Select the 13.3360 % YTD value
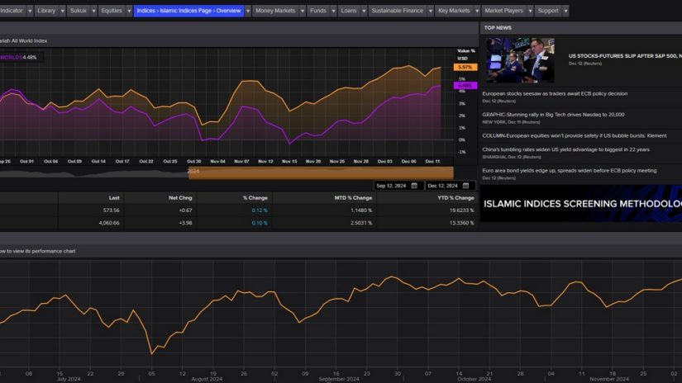 coord(462,223)
